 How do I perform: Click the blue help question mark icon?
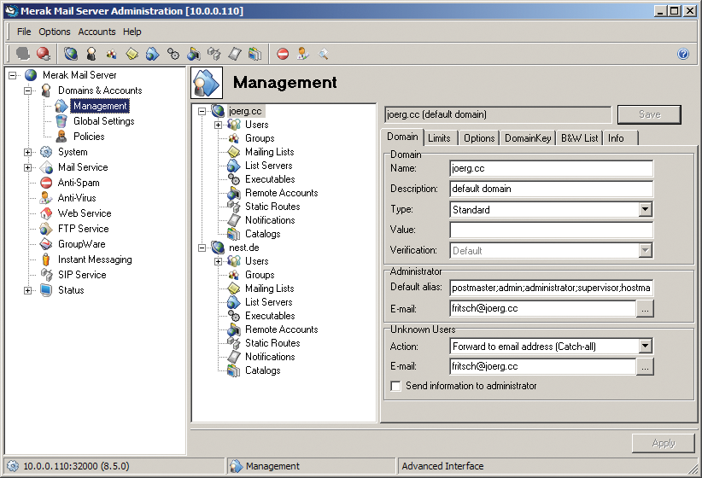tap(683, 54)
